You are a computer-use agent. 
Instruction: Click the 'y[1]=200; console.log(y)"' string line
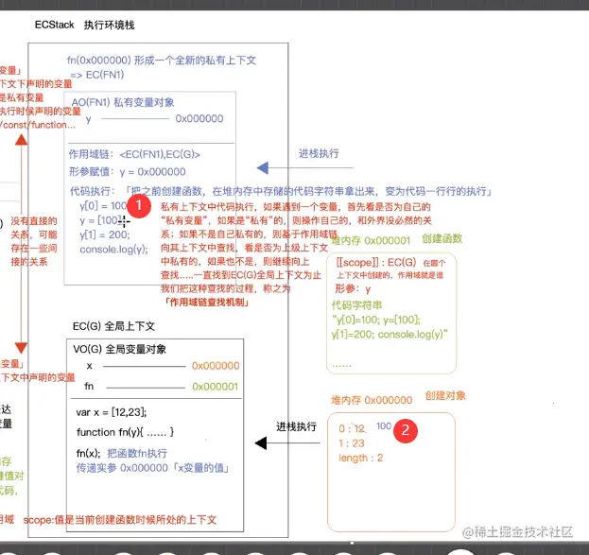pyautogui.click(x=390, y=335)
